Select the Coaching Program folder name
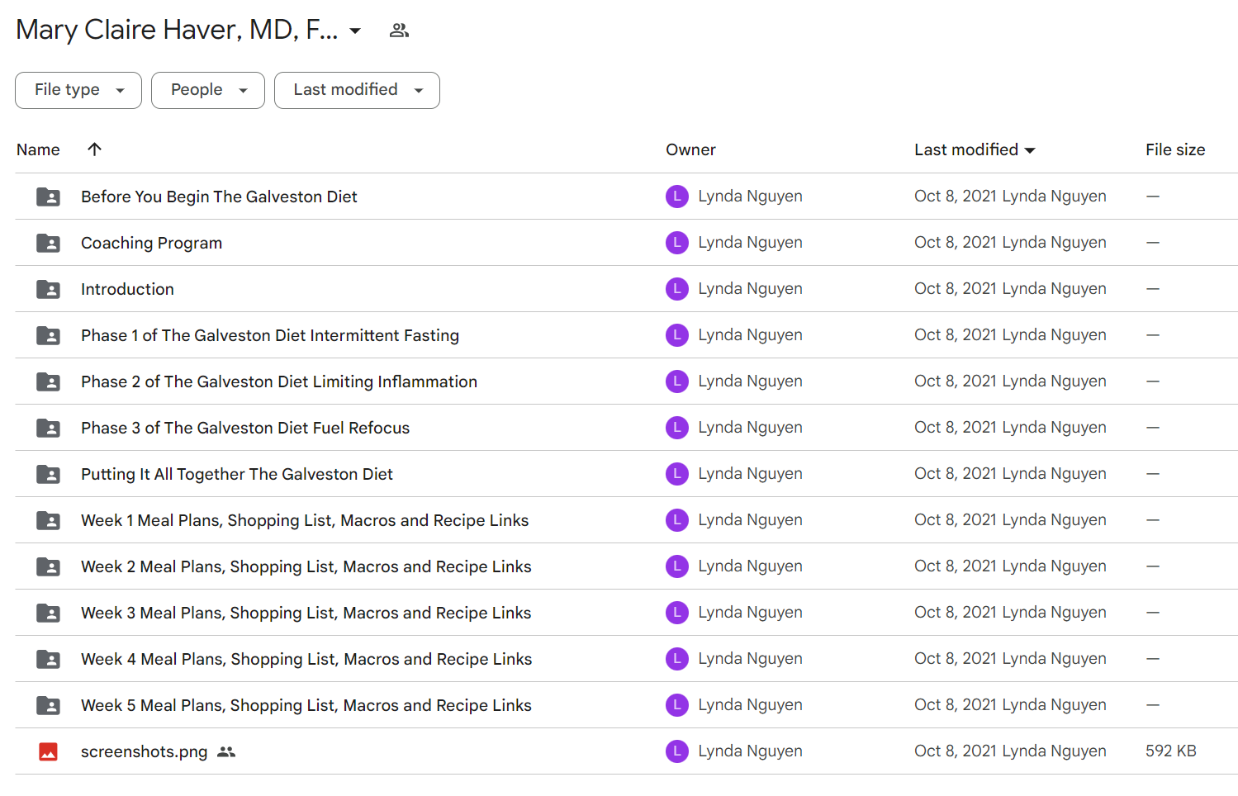This screenshot has height=796, width=1238. [151, 243]
